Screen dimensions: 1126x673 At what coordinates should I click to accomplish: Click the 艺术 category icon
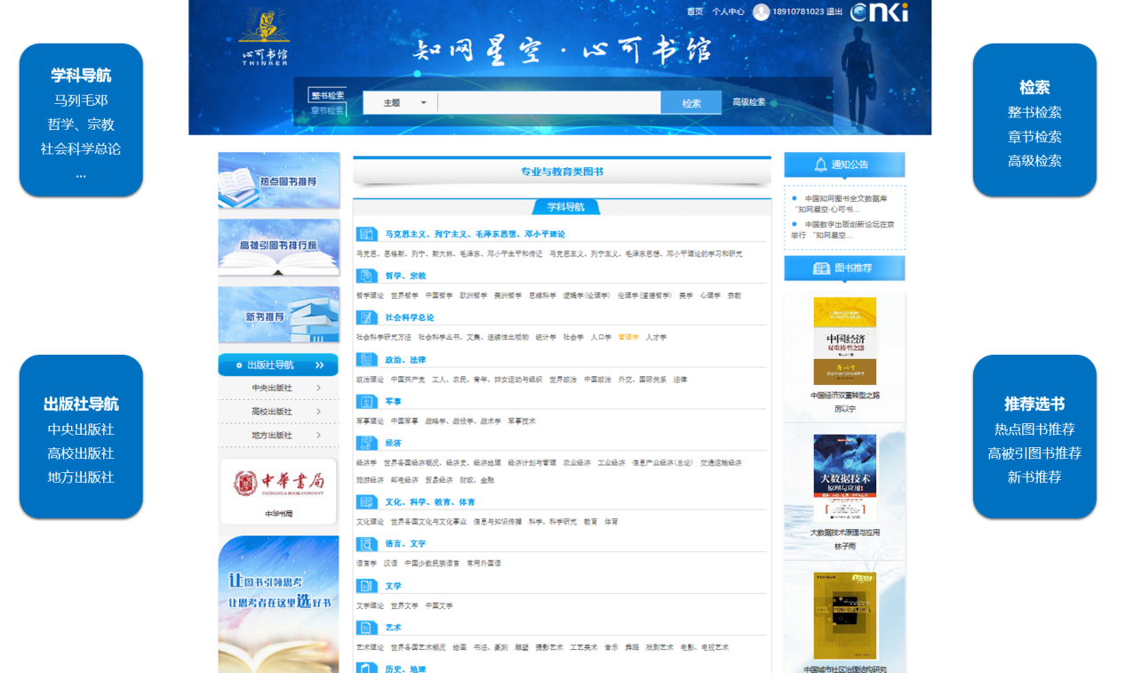(367, 628)
